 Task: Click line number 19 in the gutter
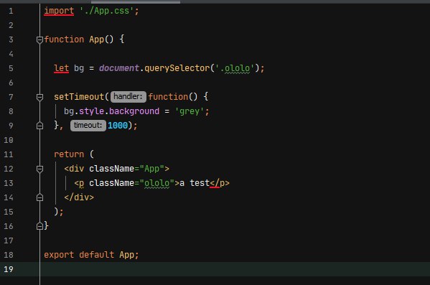coord(9,269)
